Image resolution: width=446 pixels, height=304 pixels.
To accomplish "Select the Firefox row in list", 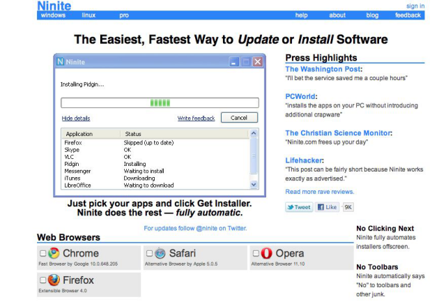I will 156,143.
